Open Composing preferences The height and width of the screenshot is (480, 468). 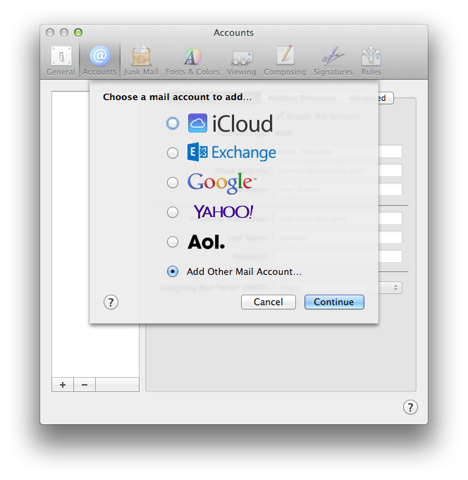(x=285, y=60)
